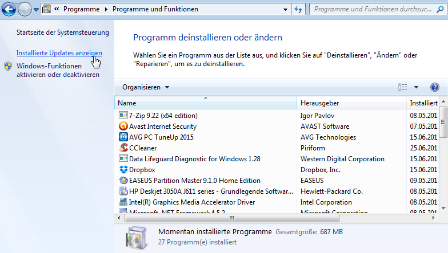
Task: Select 7-Zip 9.22 (x64 edition) entry
Action: (163, 115)
